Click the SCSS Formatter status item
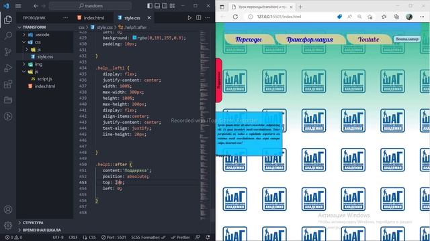 click(x=148, y=237)
